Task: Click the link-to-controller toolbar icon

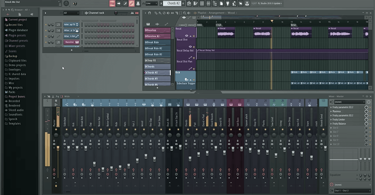Action: tap(132, 4)
